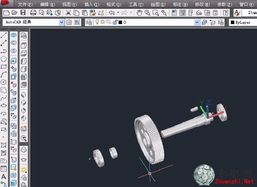257x187 pixels.
Task: Insert a Table with grid icon
Action: coord(3,169)
